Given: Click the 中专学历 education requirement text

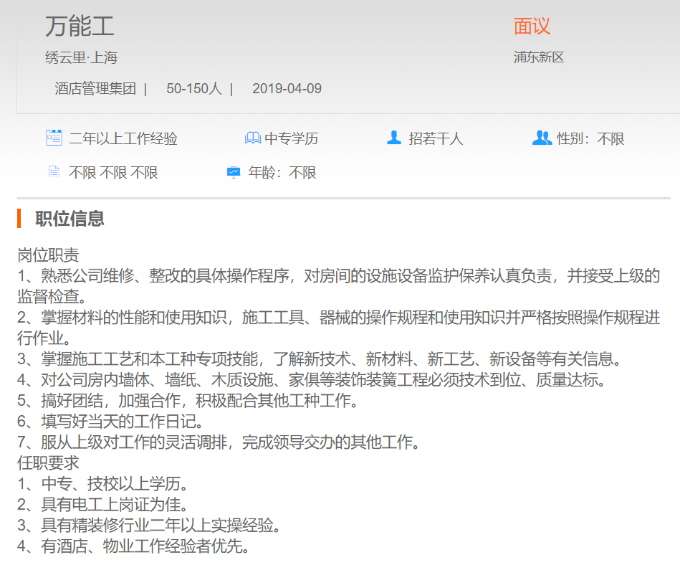Looking at the screenshot, I should (291, 138).
